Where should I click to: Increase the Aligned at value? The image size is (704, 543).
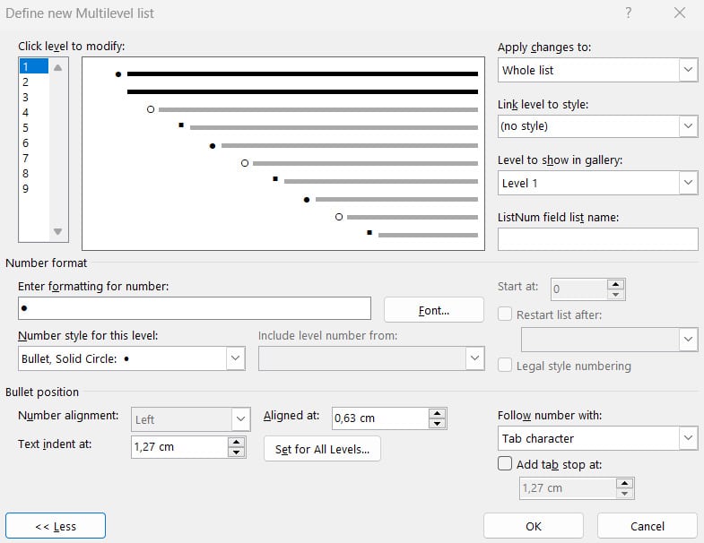437,413
